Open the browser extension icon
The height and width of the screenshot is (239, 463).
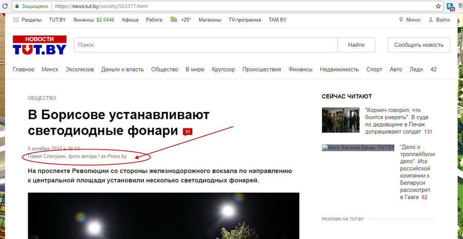click(451, 7)
